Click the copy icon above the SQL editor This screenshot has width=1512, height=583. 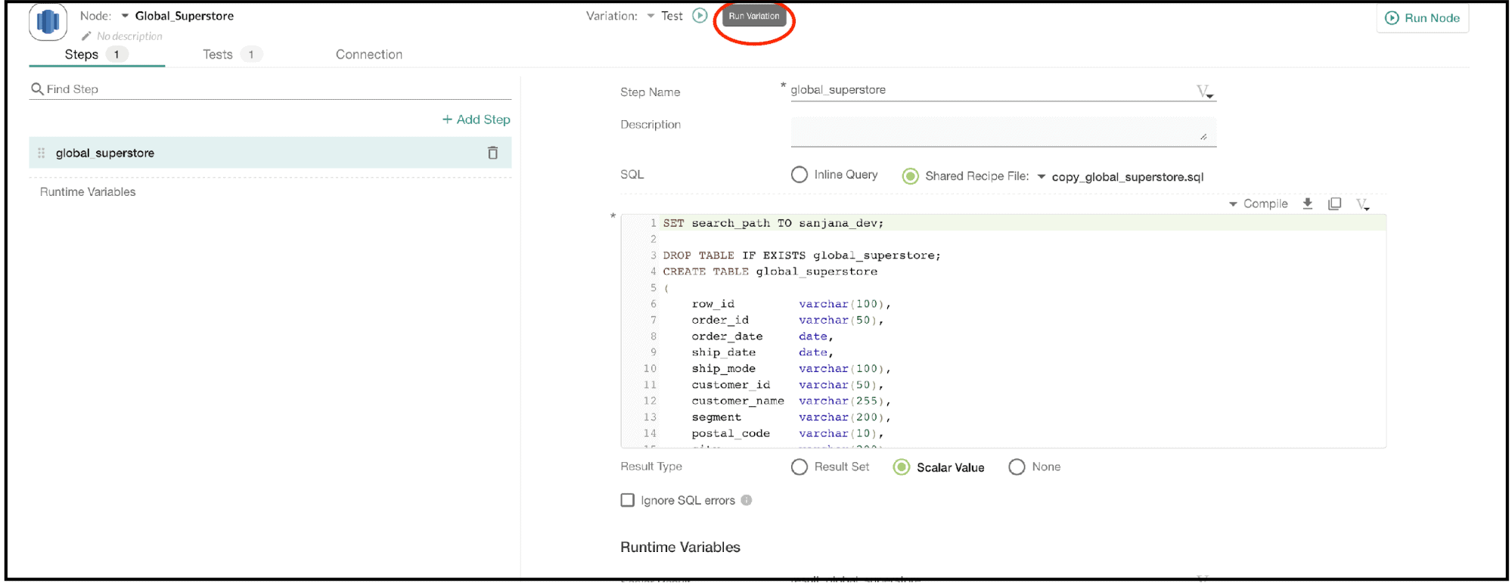[1334, 203]
